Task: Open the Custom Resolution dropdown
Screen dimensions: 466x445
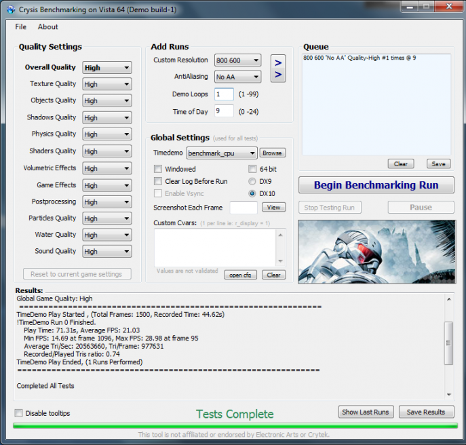Action: [238, 60]
